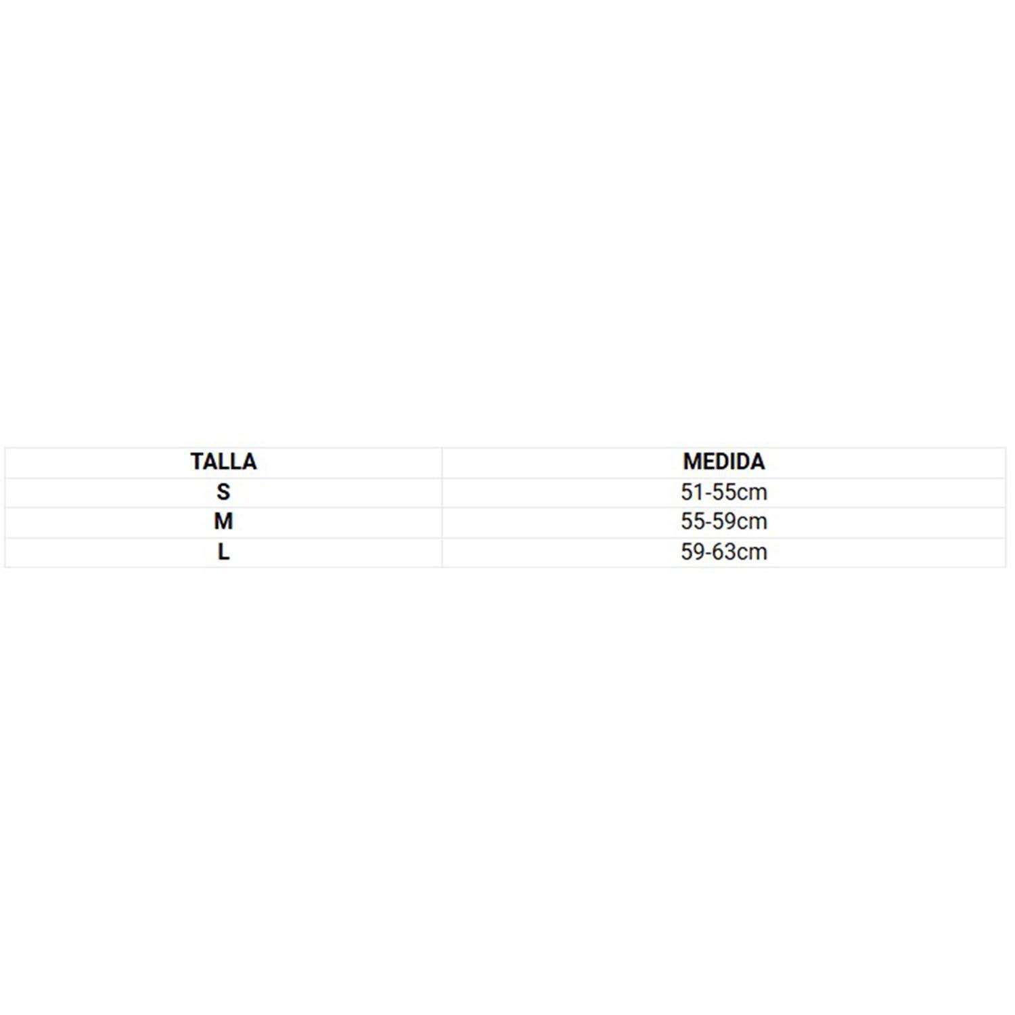1015x1015 pixels.
Task: Select the measurement value for size L
Action: 724,552
